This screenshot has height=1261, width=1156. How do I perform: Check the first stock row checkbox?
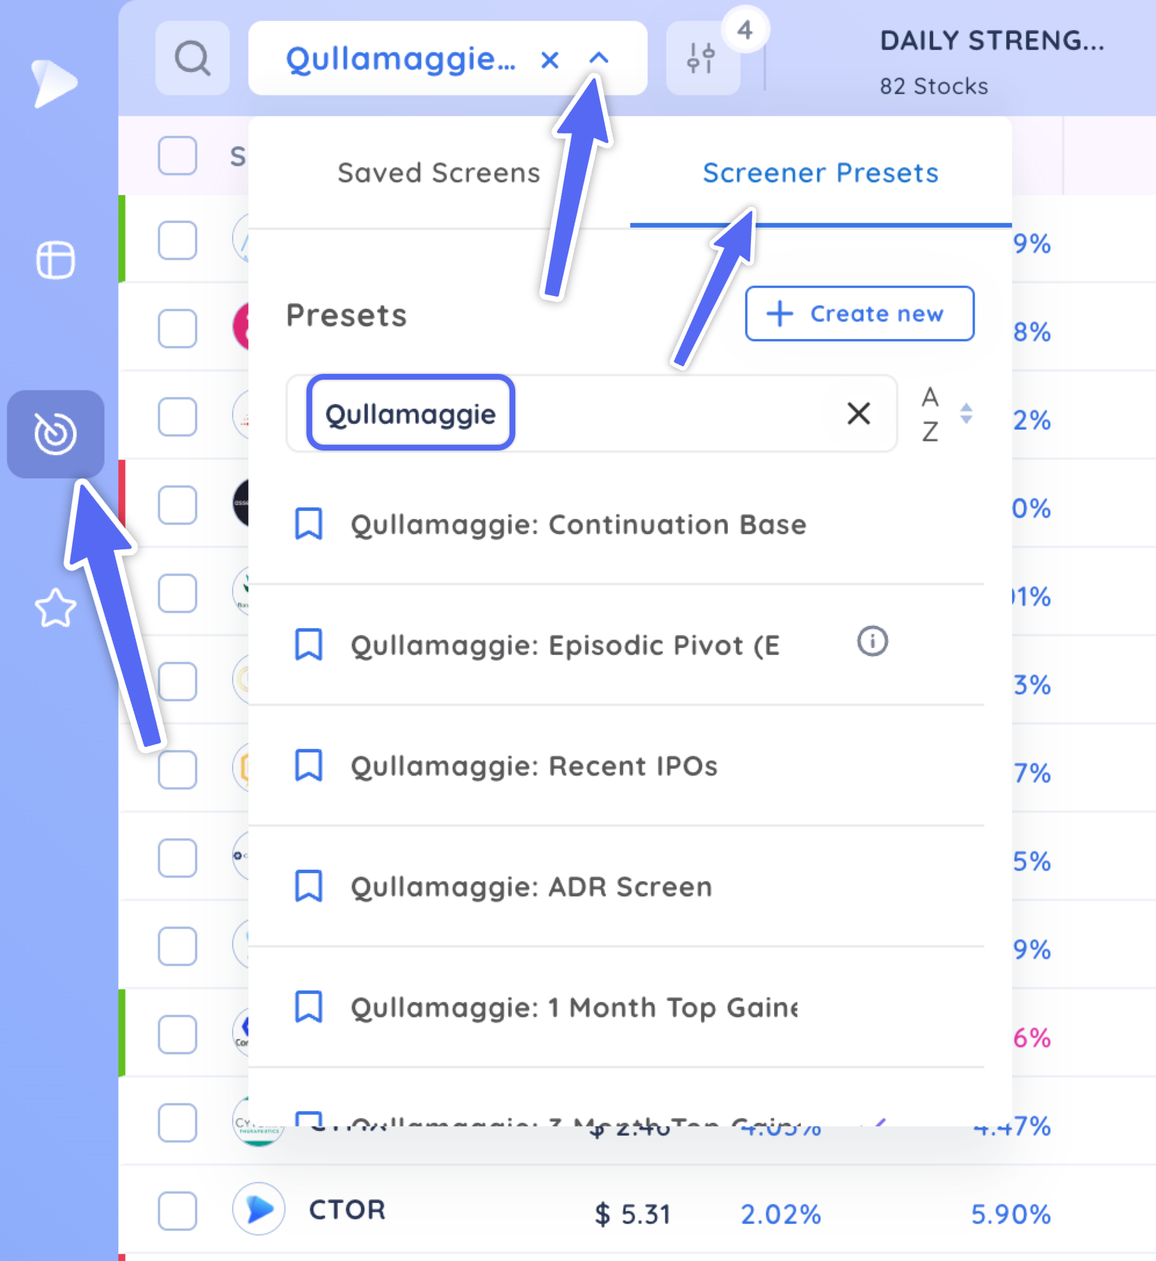coord(178,240)
